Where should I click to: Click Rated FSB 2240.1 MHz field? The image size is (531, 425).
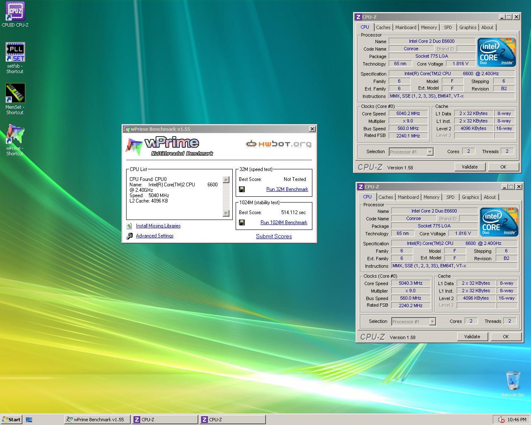(x=408, y=136)
